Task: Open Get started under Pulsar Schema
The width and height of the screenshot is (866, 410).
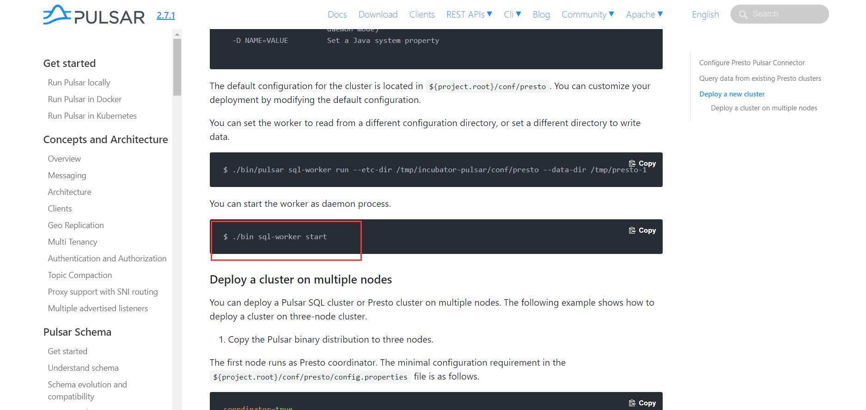Action: 67,351
